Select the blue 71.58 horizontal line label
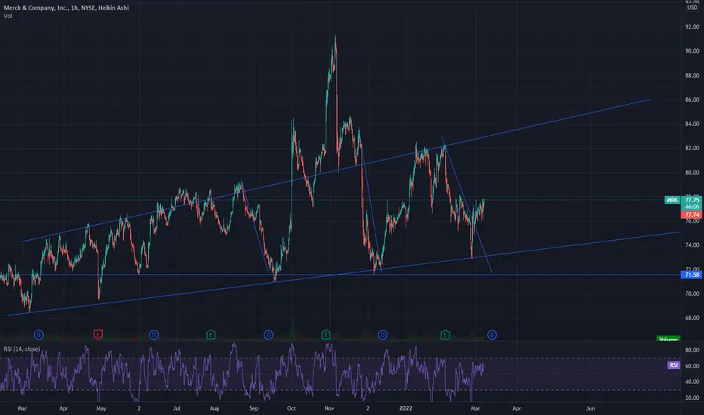Image resolution: width=704 pixels, height=415 pixels. pos(692,275)
